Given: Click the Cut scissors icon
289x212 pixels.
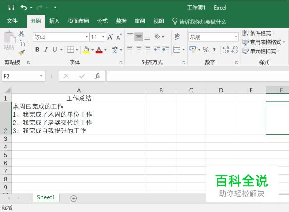Looking at the screenshot, I should point(21,33).
